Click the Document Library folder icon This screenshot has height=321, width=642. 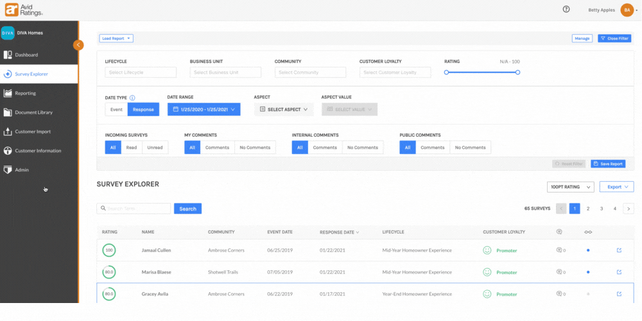(x=7, y=112)
